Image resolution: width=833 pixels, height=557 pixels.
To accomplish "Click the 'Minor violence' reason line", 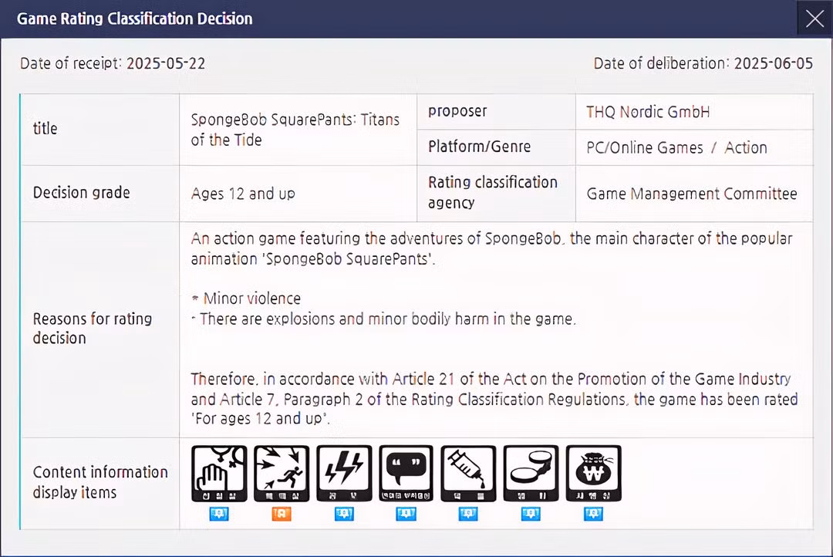I will pyautogui.click(x=246, y=299).
